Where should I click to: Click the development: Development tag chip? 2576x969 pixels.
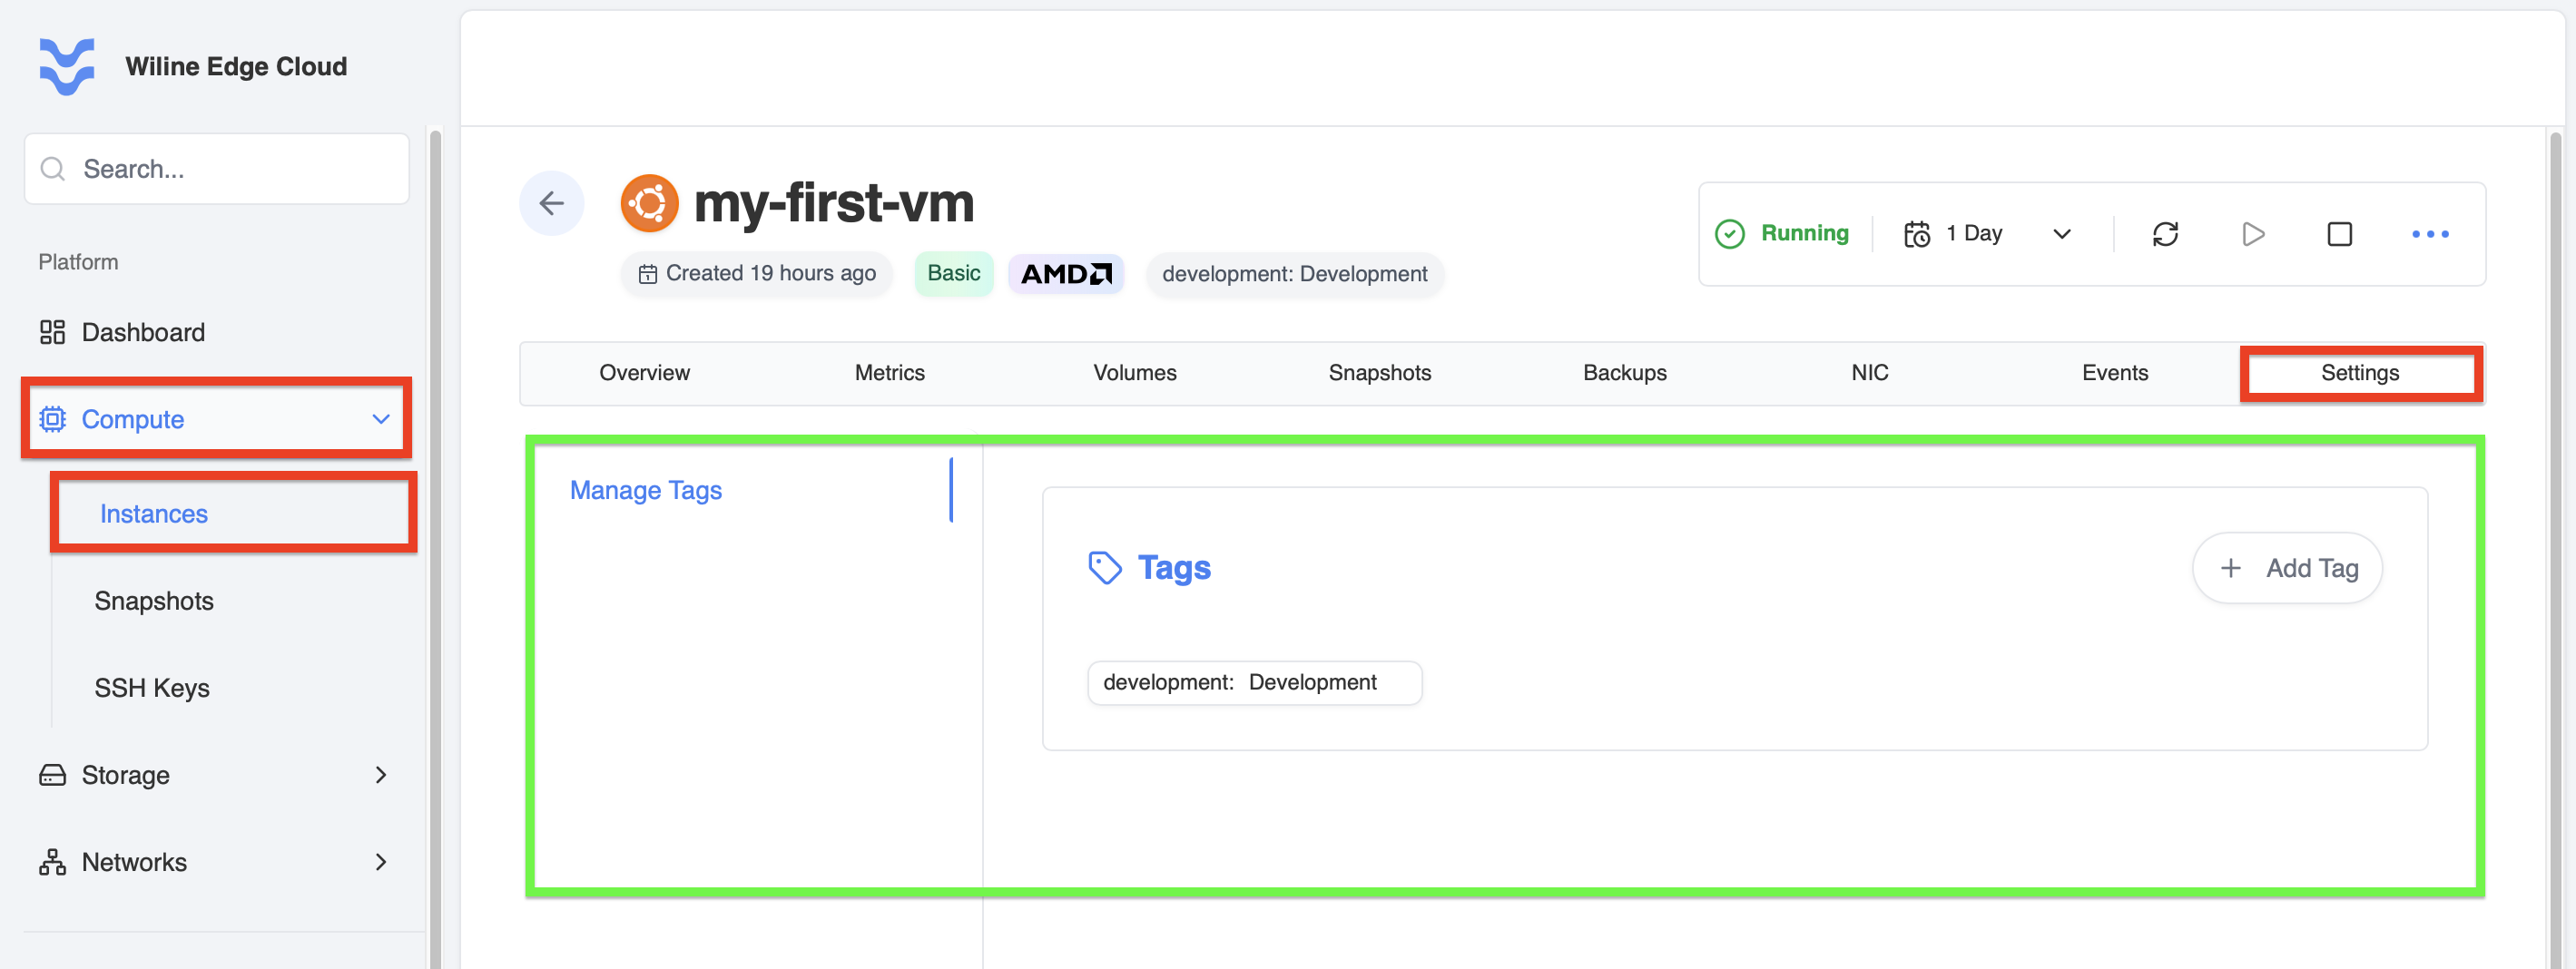(1254, 683)
